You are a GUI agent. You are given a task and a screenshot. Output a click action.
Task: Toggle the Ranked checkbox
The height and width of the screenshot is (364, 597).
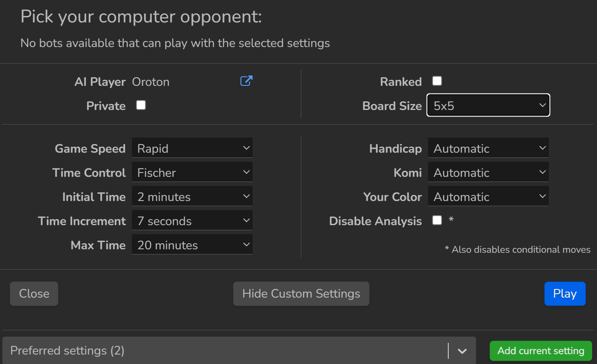437,81
